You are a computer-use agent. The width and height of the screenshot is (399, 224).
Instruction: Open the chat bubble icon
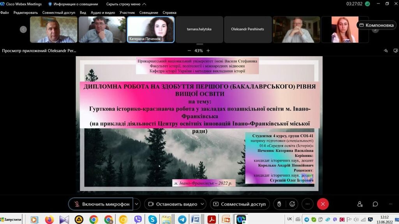tap(375, 204)
